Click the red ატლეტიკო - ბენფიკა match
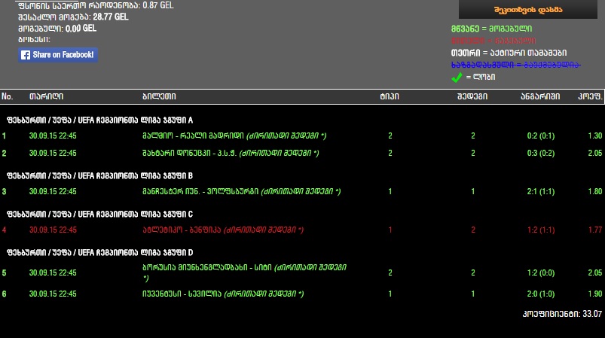This screenshot has width=605, height=338. pos(223,230)
